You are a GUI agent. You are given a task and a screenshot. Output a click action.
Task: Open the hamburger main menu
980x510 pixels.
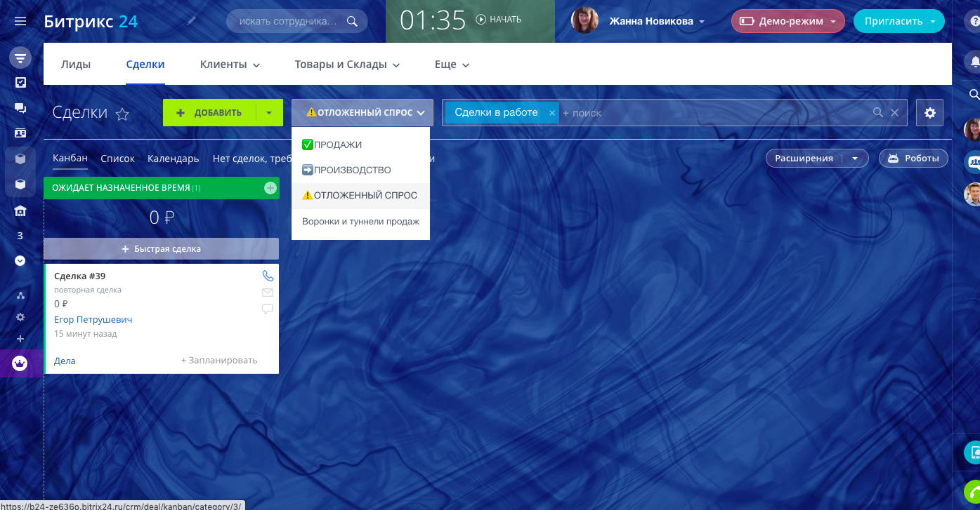pyautogui.click(x=20, y=21)
